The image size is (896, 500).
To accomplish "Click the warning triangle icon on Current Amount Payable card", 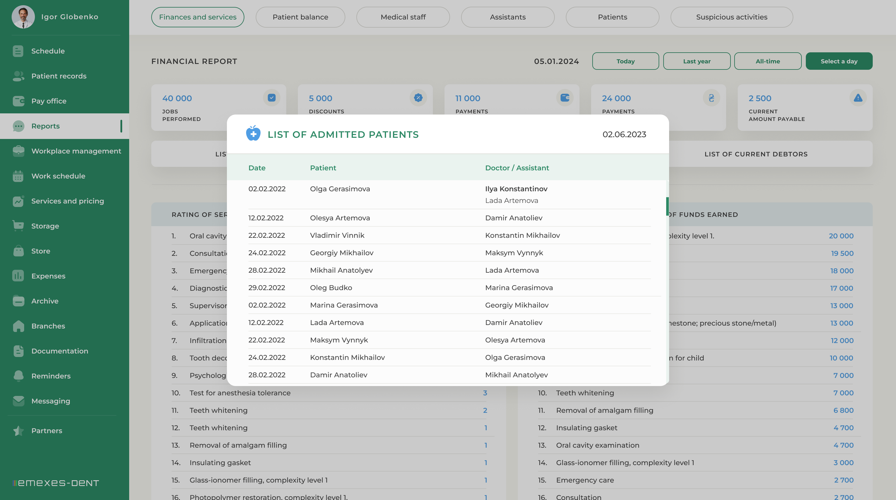I will point(858,98).
